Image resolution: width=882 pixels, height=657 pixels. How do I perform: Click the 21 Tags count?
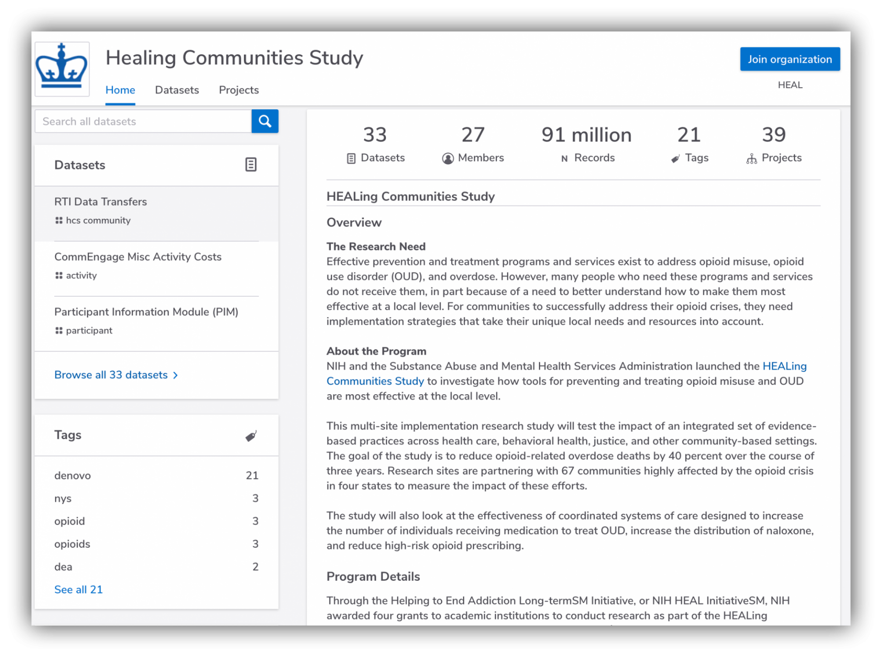tap(689, 135)
